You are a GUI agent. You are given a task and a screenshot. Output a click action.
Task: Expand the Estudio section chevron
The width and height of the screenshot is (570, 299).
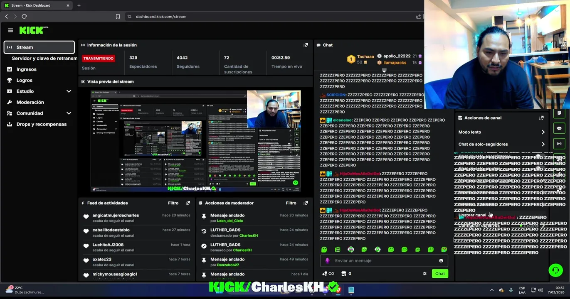click(69, 91)
